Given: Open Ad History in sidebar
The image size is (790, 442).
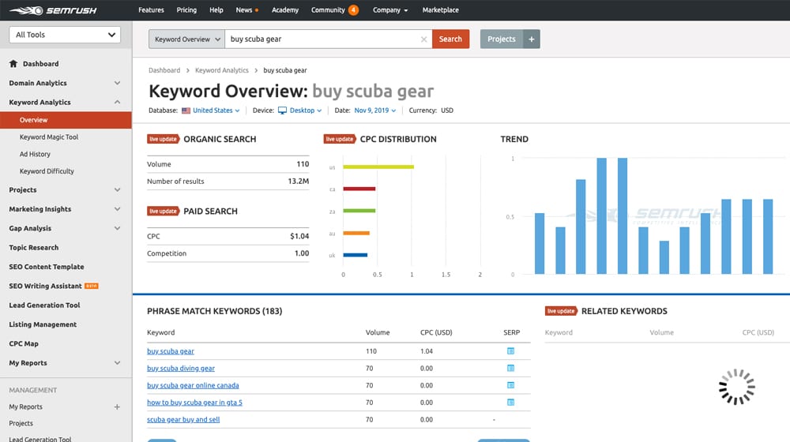Looking at the screenshot, I should click(35, 154).
